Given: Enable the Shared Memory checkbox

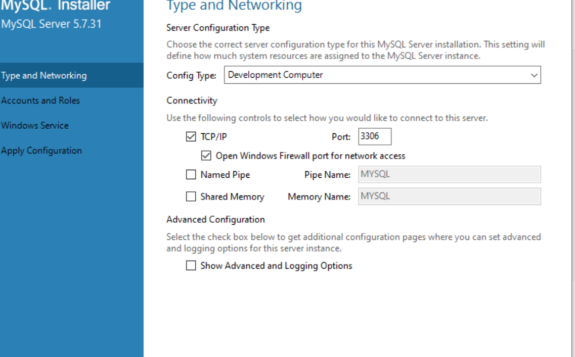Looking at the screenshot, I should coord(191,196).
